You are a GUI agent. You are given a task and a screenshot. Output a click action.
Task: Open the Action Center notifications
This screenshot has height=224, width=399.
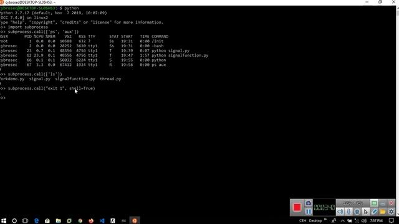[x=392, y=221]
